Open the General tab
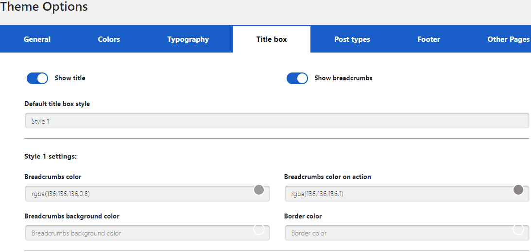The height and width of the screenshot is (252, 531). click(x=37, y=39)
